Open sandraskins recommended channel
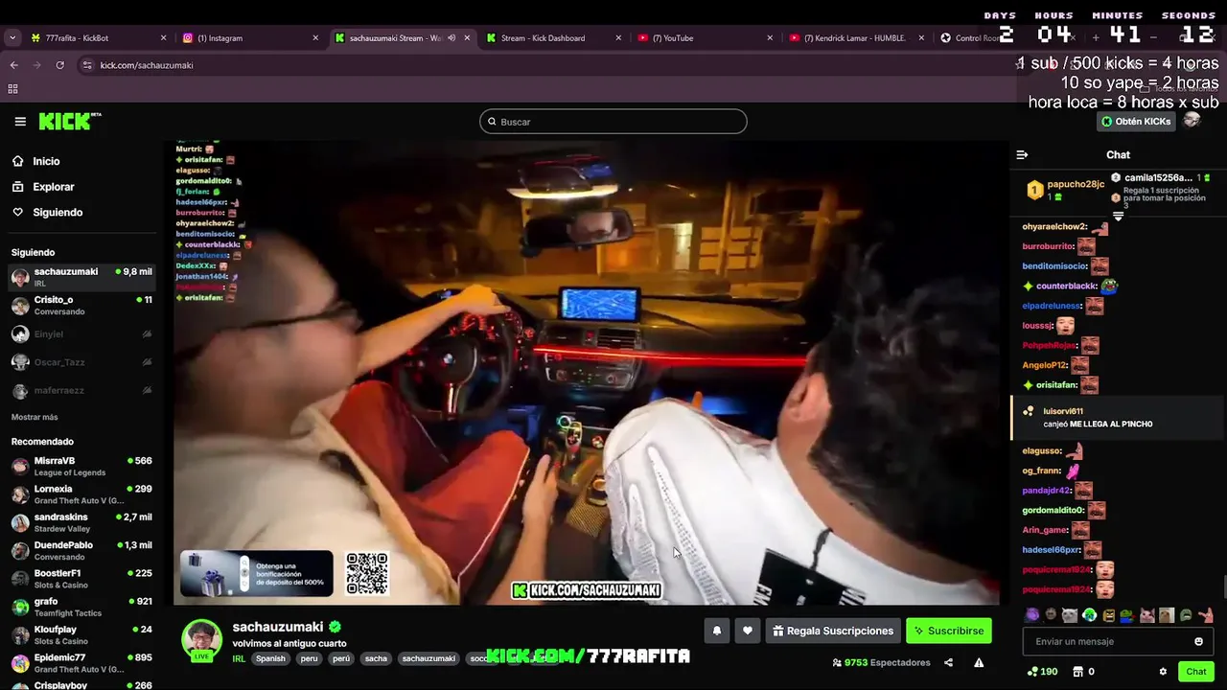 pyautogui.click(x=81, y=522)
